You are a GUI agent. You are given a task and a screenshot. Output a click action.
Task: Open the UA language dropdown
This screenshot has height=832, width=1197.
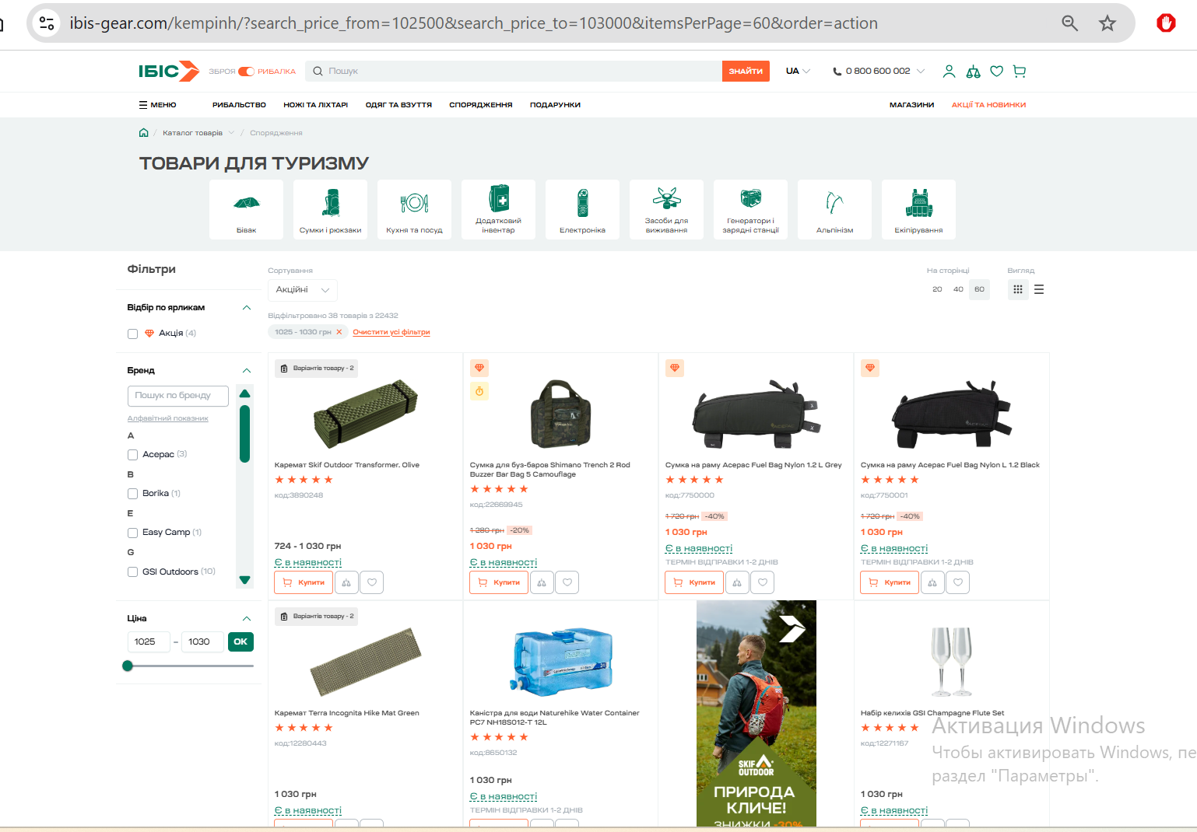(798, 72)
